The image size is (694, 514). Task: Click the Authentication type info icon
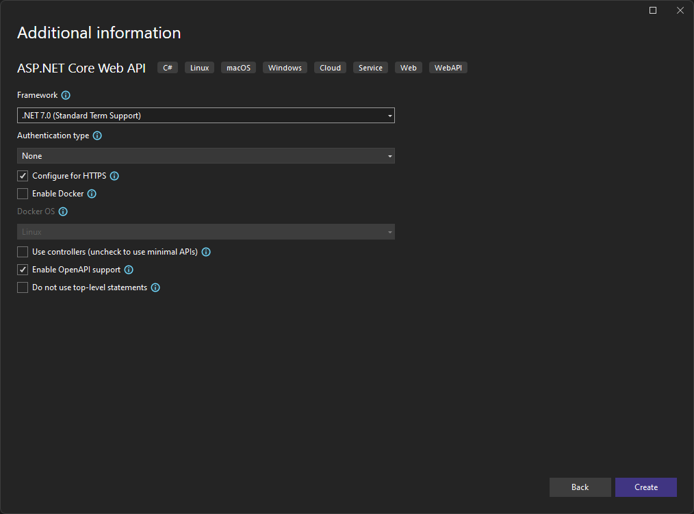click(97, 136)
